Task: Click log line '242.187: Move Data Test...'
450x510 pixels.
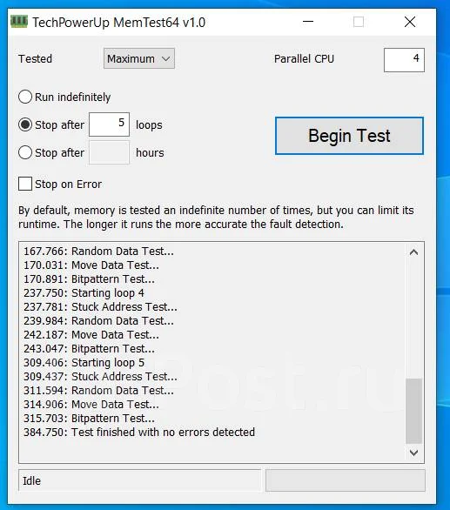Action: click(91, 335)
